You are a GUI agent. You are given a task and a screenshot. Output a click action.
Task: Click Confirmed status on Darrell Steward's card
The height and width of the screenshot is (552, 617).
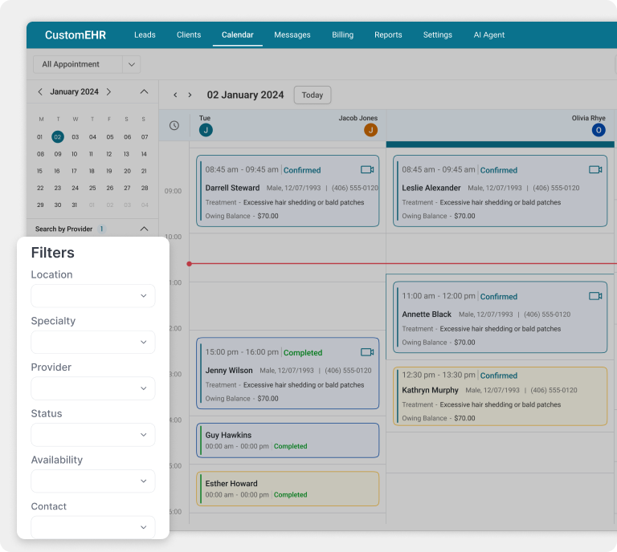point(302,170)
